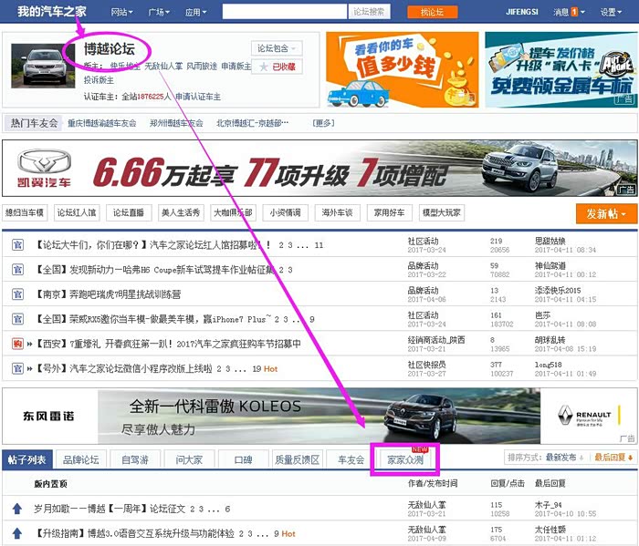Click the forum search input box

coord(285,12)
